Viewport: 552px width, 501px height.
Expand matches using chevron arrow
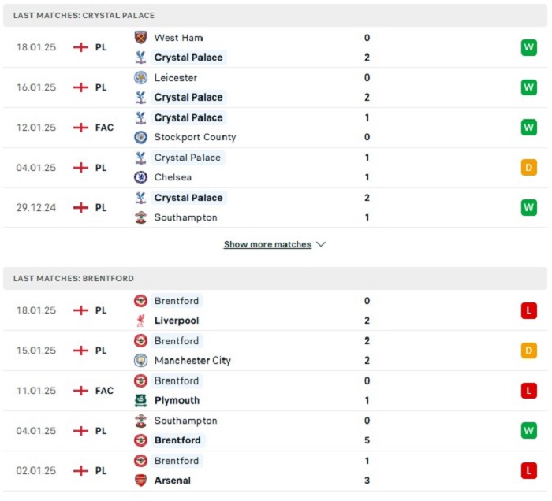tap(321, 244)
